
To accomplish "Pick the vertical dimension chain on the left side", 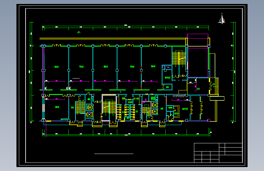I will [x=31, y=72].
